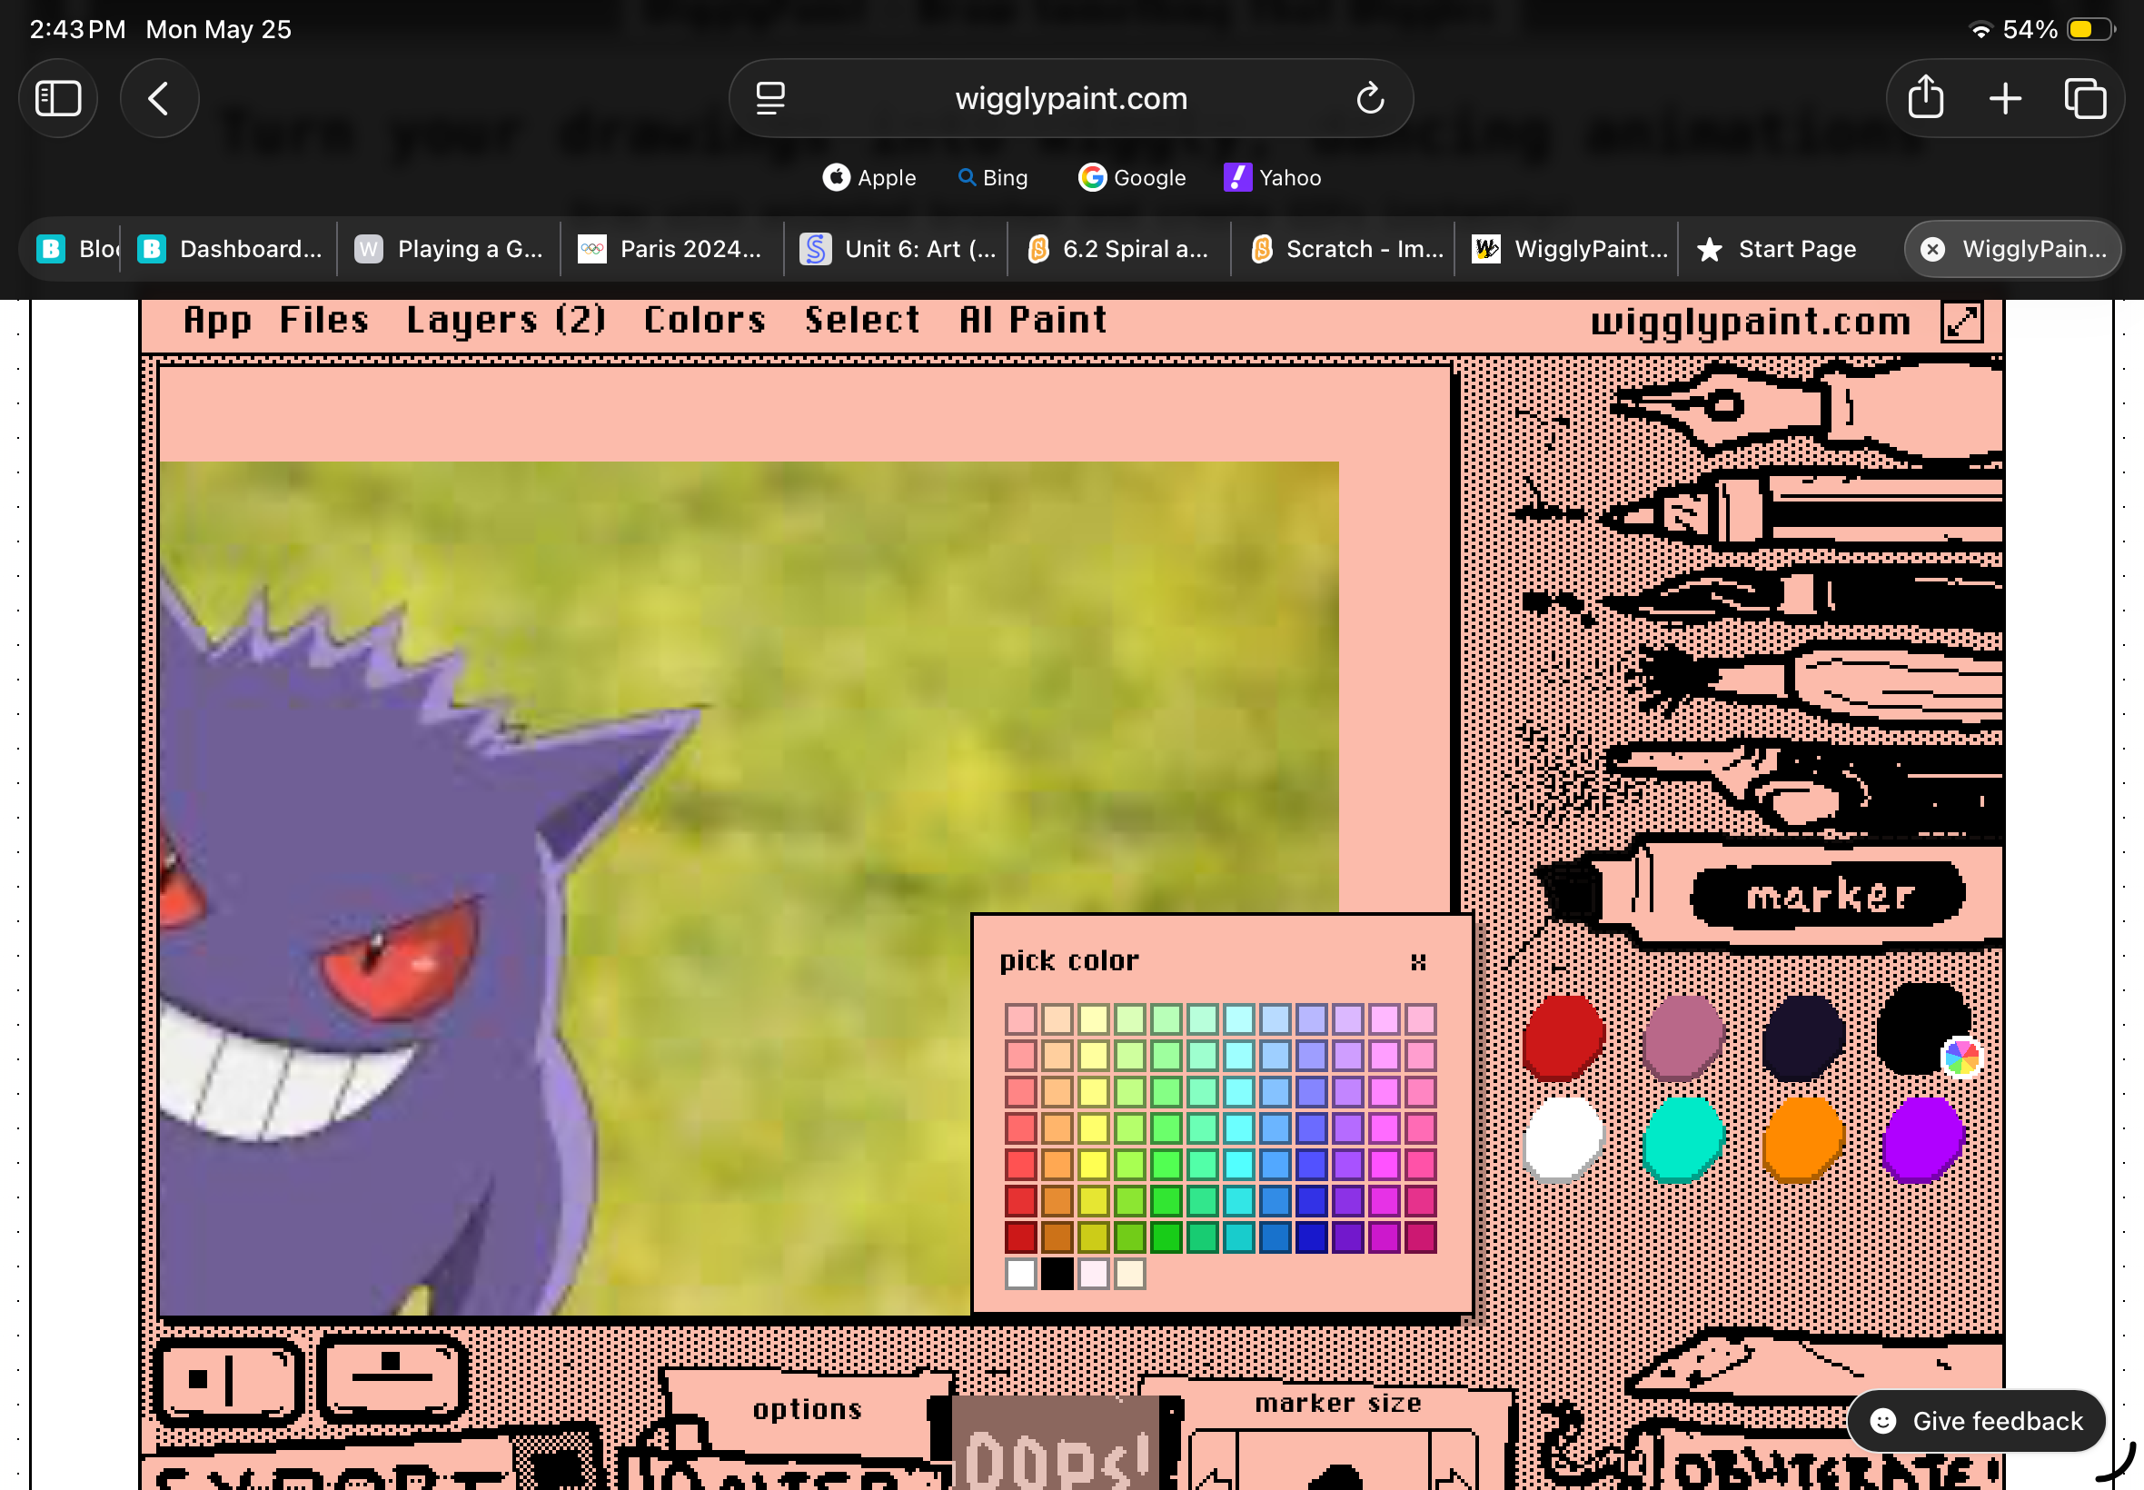Viewport: 2144px width, 1490px height.
Task: Pick the teal palette color
Action: (1682, 1139)
